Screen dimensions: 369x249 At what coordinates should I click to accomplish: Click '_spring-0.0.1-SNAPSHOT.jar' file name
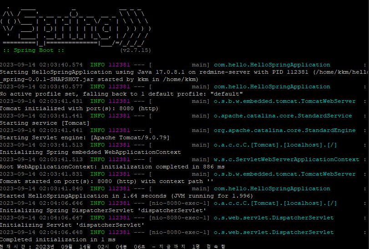pos(47,79)
